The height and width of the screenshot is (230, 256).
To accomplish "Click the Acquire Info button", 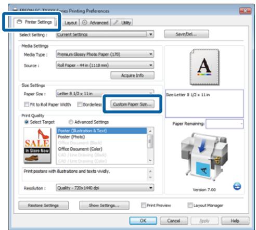I will coord(132,75).
